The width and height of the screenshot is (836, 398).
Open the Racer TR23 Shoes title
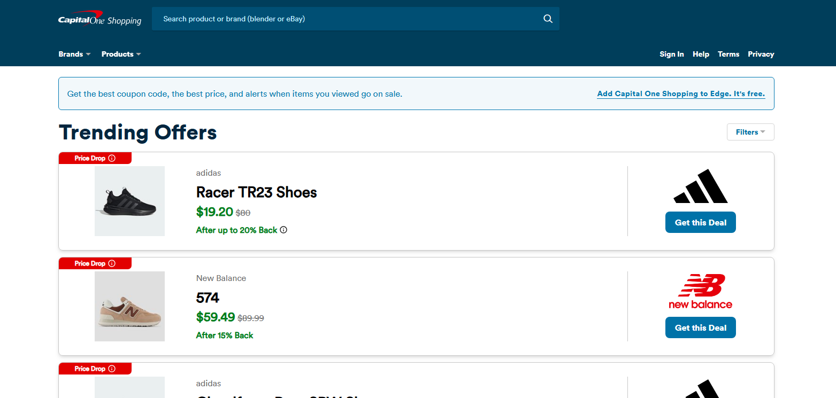257,192
